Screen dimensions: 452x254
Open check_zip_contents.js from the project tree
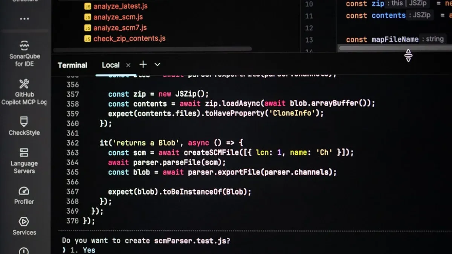click(x=129, y=38)
